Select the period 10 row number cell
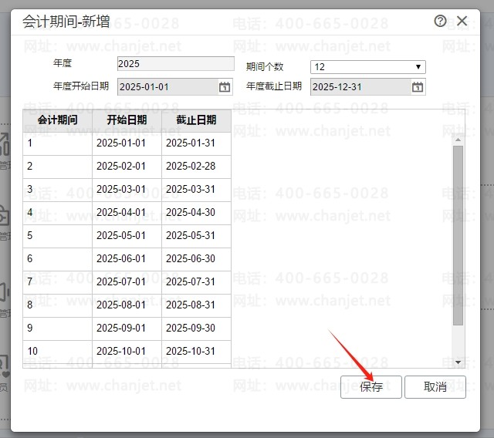Screen dimensions: 494x438 58,352
